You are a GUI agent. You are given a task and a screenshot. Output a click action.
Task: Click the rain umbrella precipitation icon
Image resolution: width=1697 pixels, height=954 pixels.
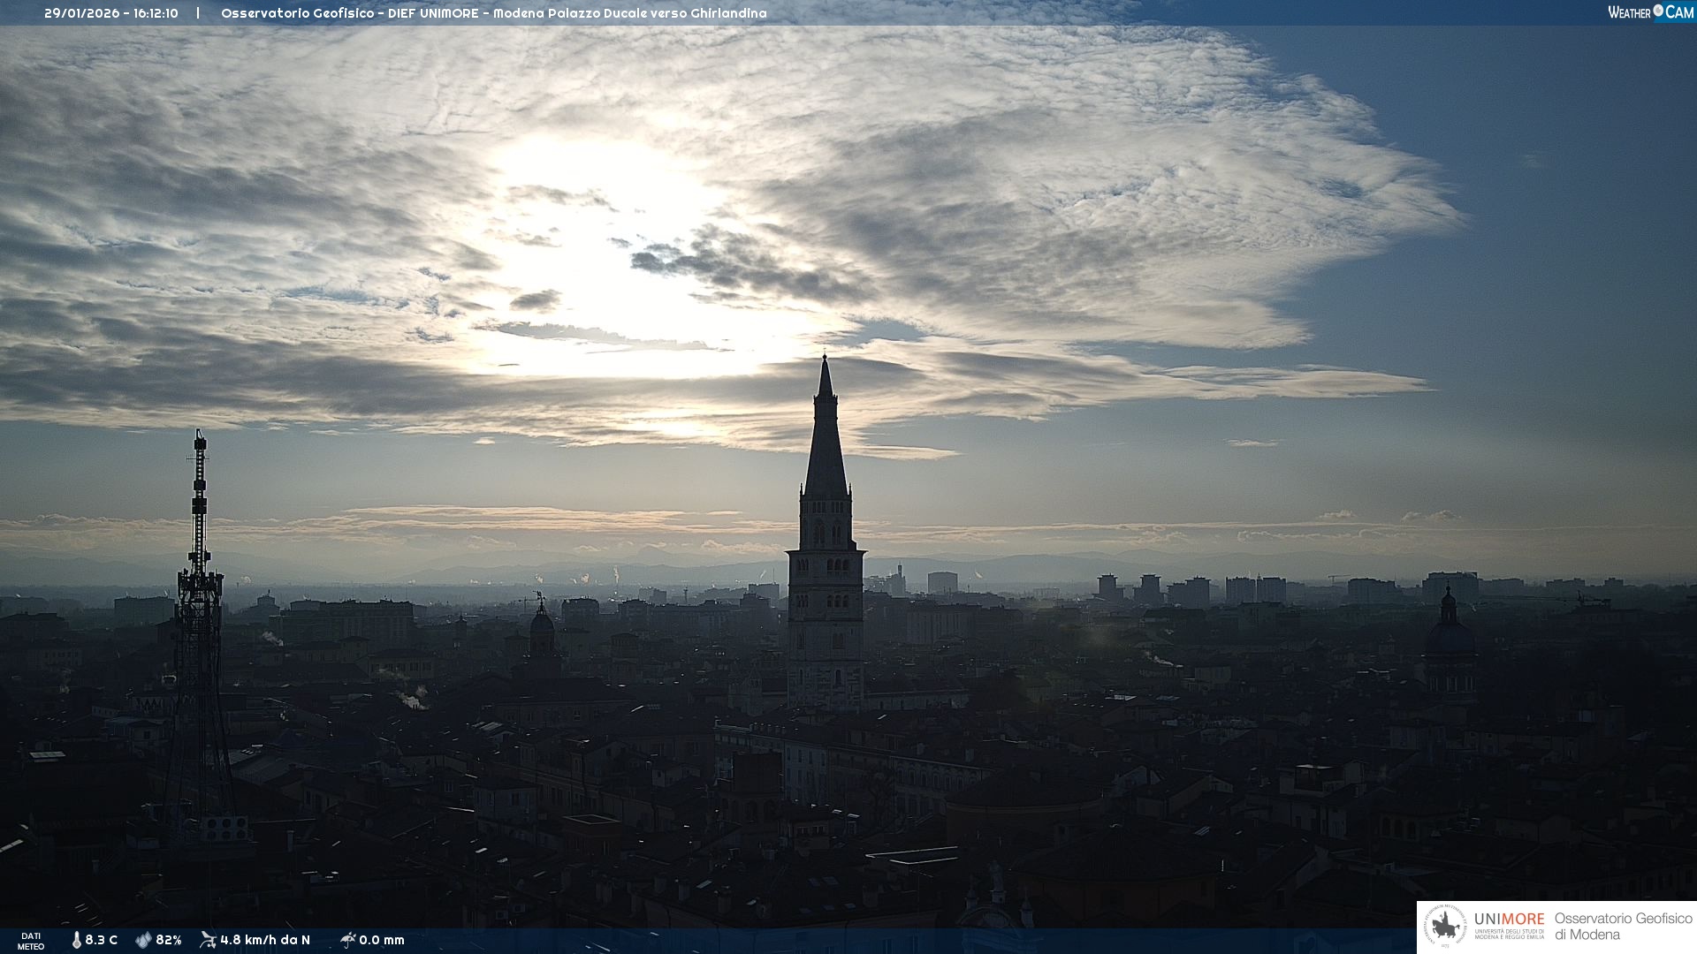(x=347, y=940)
